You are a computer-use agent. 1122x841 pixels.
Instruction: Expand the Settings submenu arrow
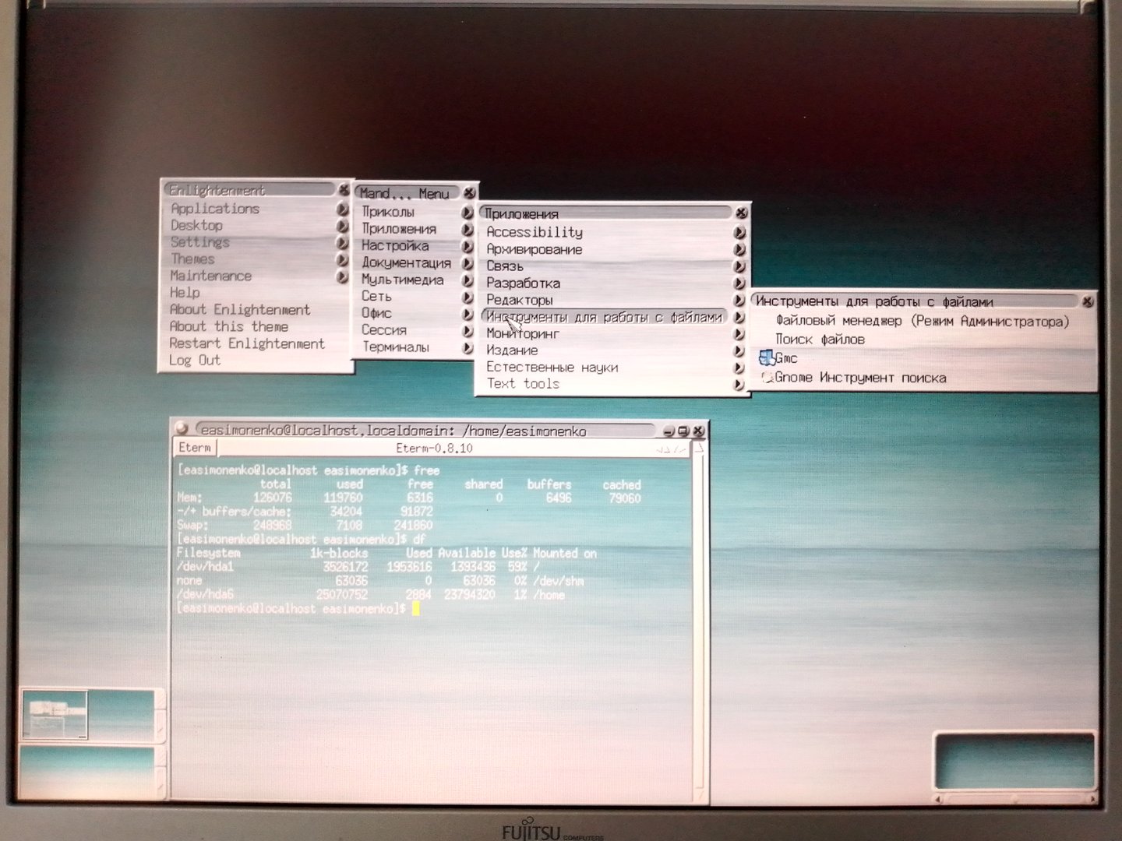tap(342, 243)
